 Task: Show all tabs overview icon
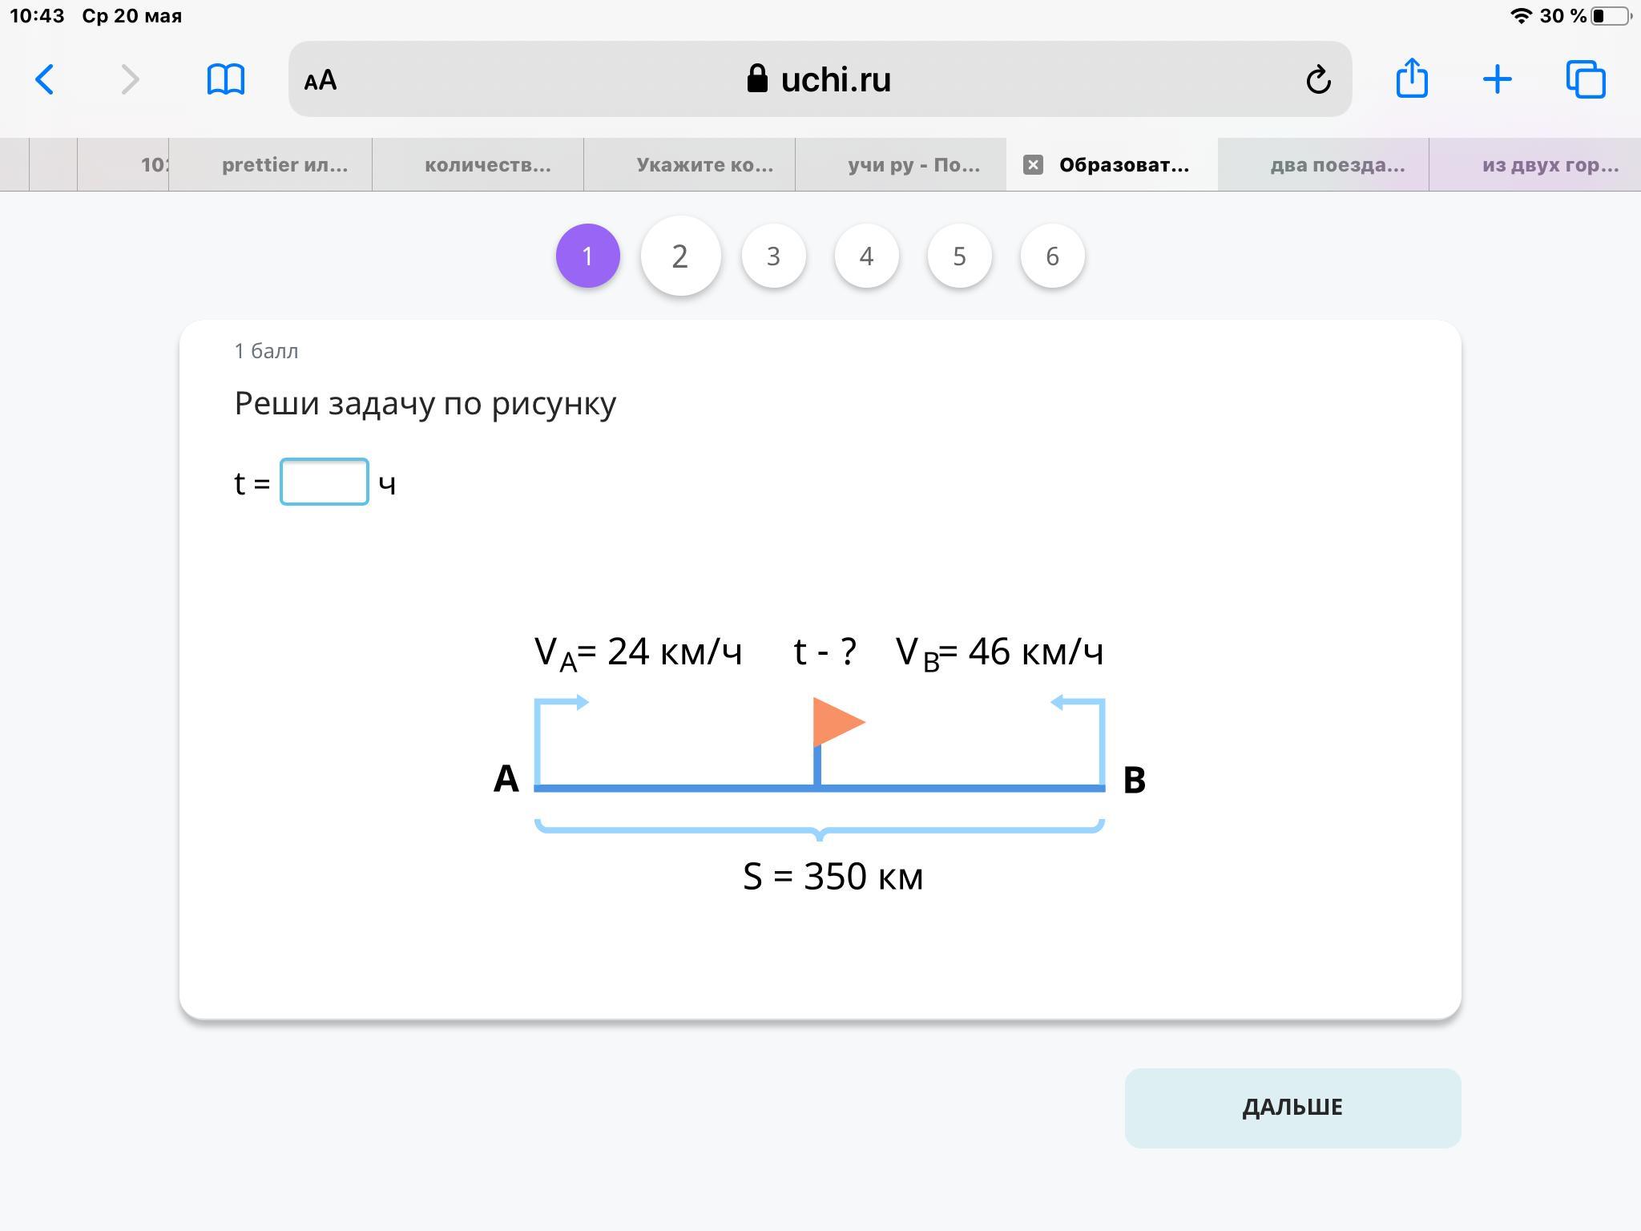pos(1586,79)
